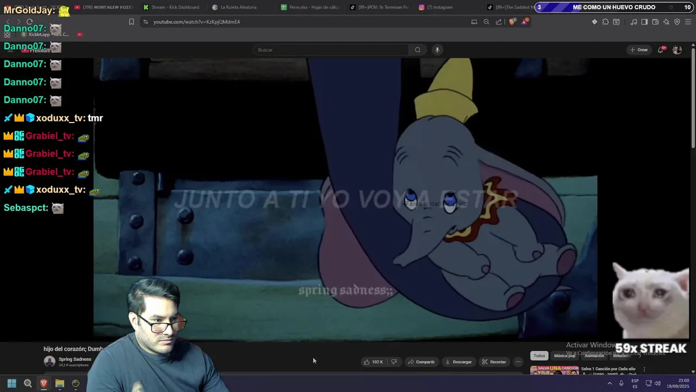Click the address bar URL
This screenshot has width=696, height=392.
(196, 22)
